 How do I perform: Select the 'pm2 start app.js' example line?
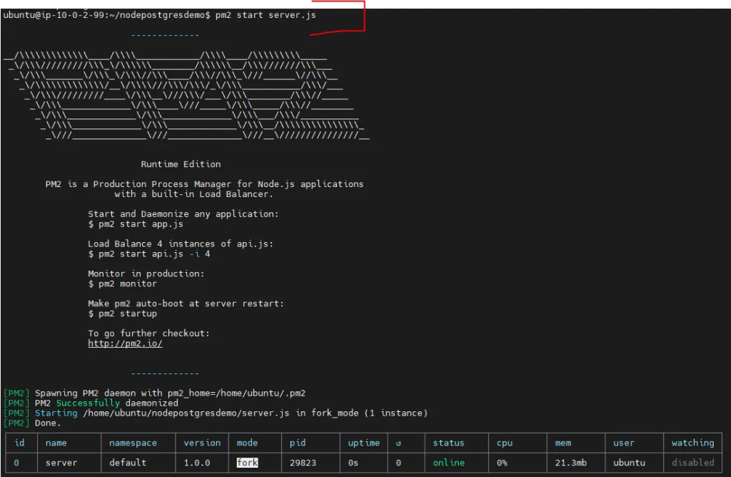(x=136, y=224)
